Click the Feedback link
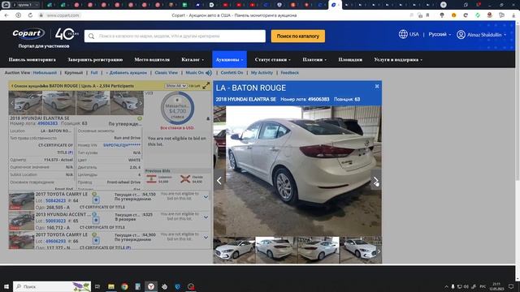The image size is (520, 292). 289,72
